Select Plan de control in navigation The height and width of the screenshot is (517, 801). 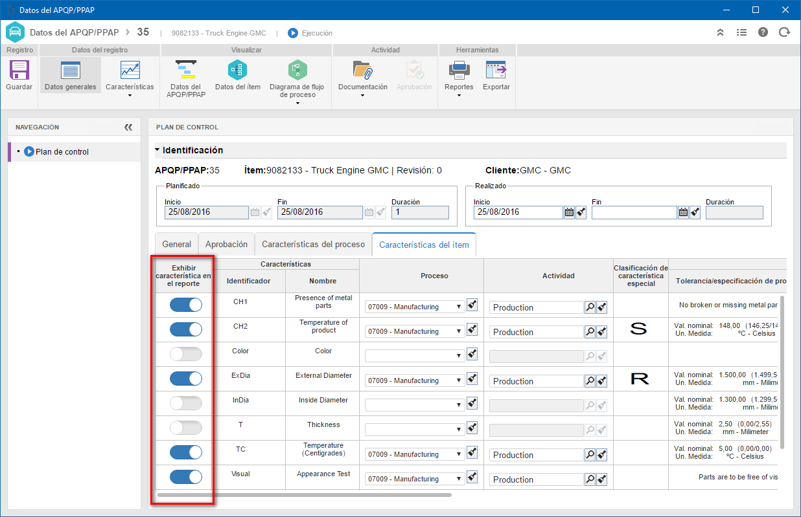62,152
